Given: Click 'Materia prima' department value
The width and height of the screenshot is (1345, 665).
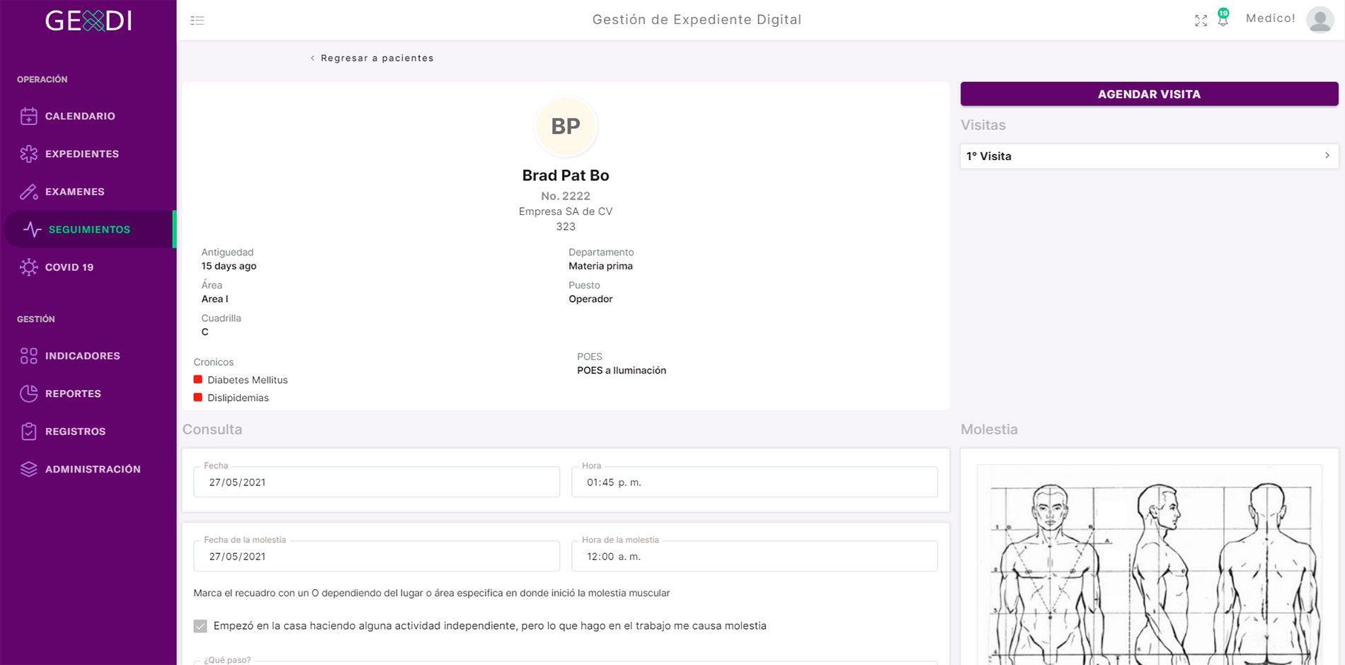Looking at the screenshot, I should [601, 266].
